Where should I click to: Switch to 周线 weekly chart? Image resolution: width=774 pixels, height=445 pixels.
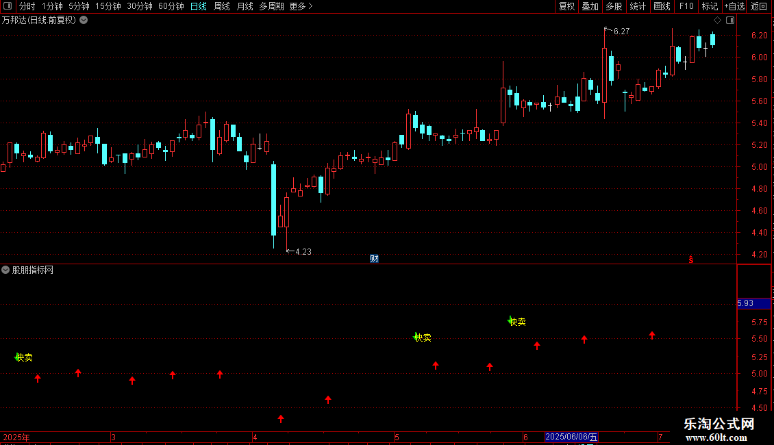coord(222,6)
